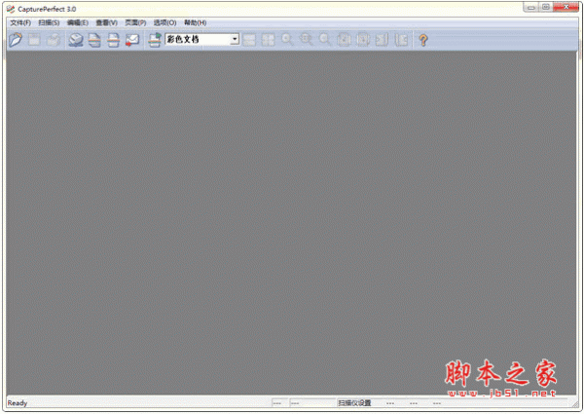This screenshot has width=584, height=414.
Task: Click the two-page view icon
Action: pos(249,40)
